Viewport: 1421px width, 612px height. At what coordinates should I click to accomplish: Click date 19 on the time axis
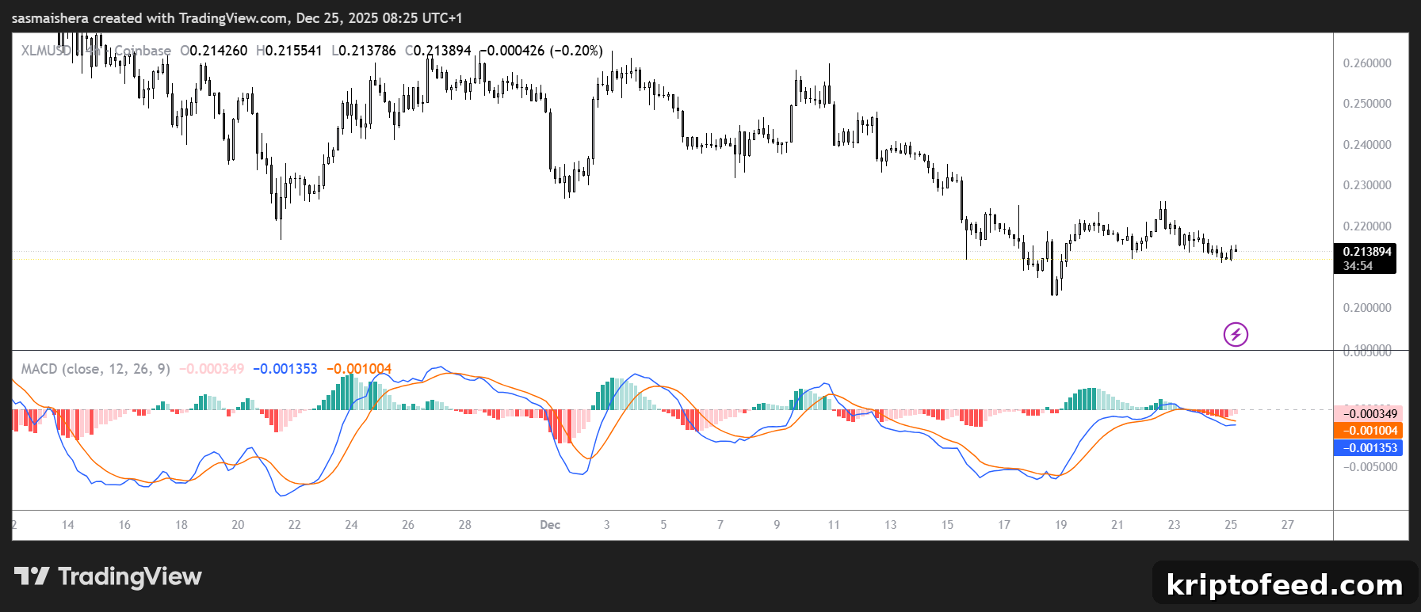[x=1061, y=525]
